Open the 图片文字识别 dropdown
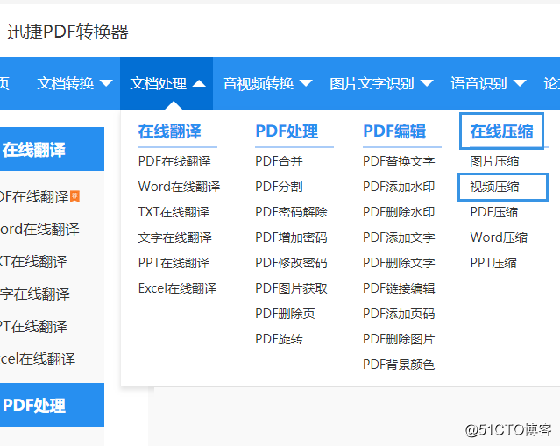Image resolution: width=560 pixels, height=446 pixels. 381,83
